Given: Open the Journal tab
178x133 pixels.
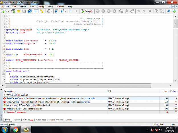Looking at the screenshot, I should tap(69, 120).
